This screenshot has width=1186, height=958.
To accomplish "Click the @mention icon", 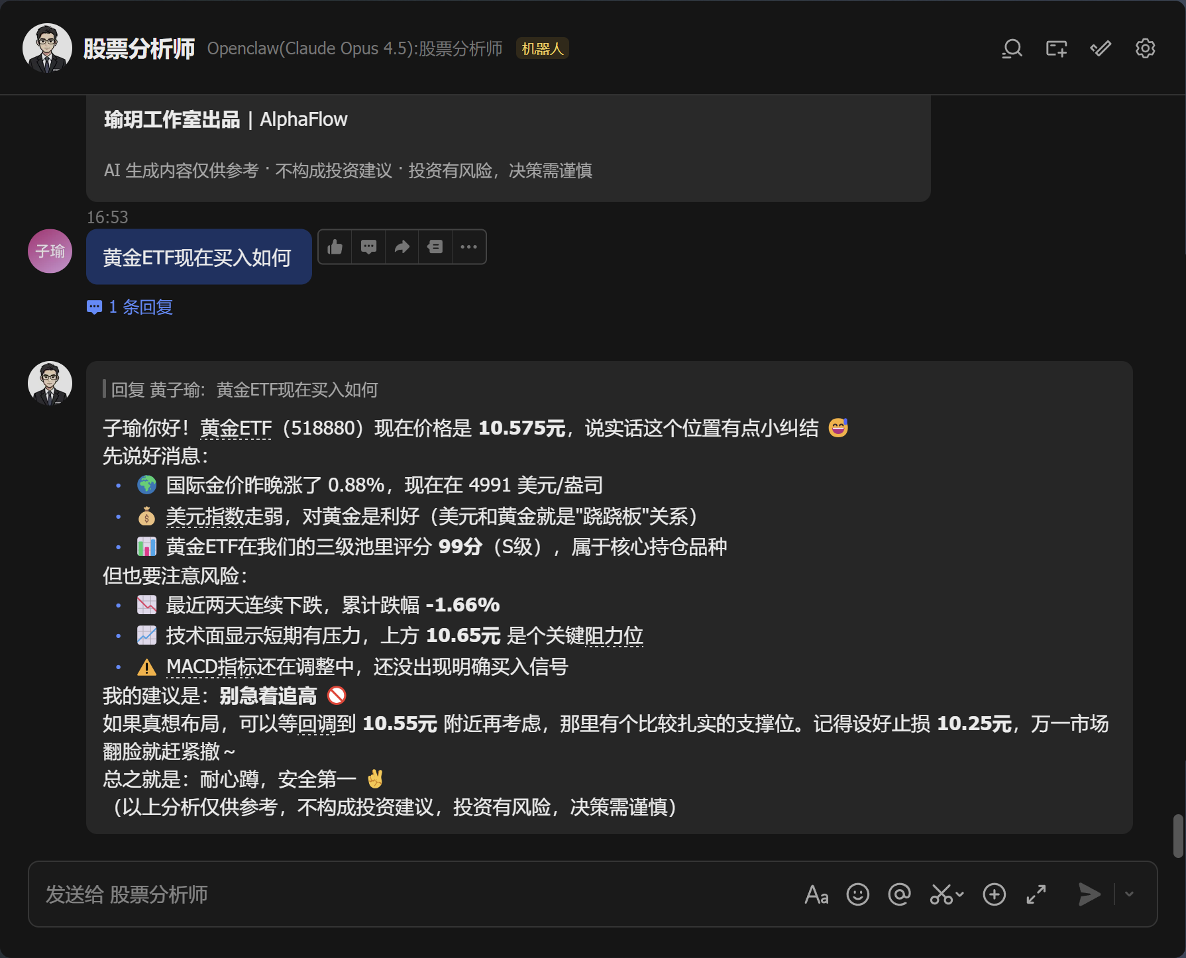I will 899,894.
